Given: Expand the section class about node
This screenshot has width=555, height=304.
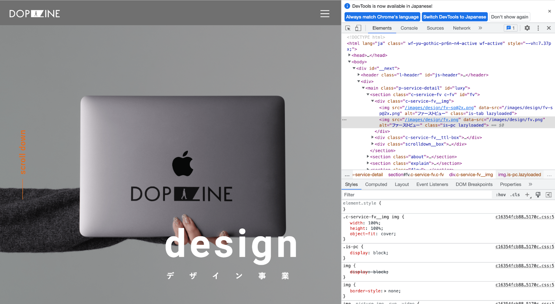Looking at the screenshot, I should click(x=368, y=157).
